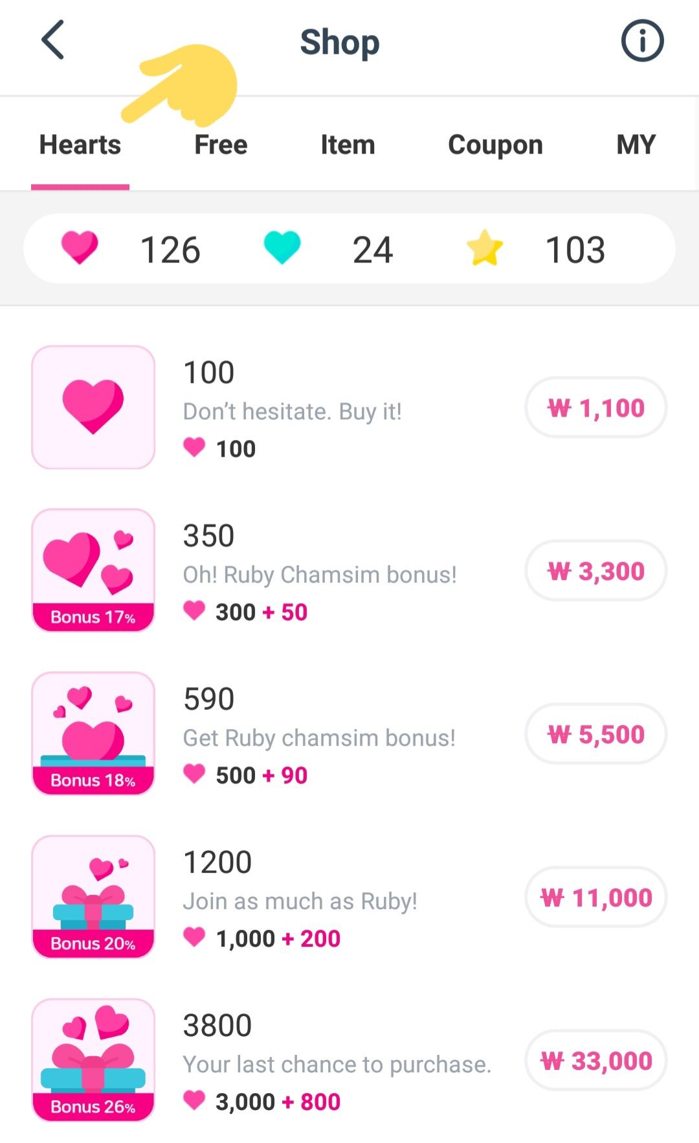This screenshot has height=1143, width=699.
Task: Select the Bonus 26% gift pack image
Action: coord(93,1060)
